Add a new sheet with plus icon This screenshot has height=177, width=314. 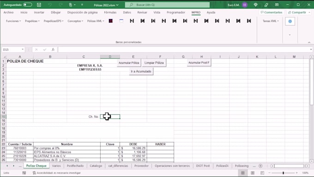tap(260, 166)
